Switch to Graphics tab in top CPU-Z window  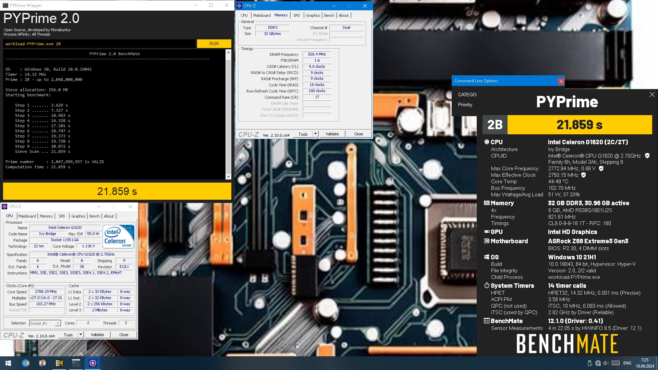(313, 15)
